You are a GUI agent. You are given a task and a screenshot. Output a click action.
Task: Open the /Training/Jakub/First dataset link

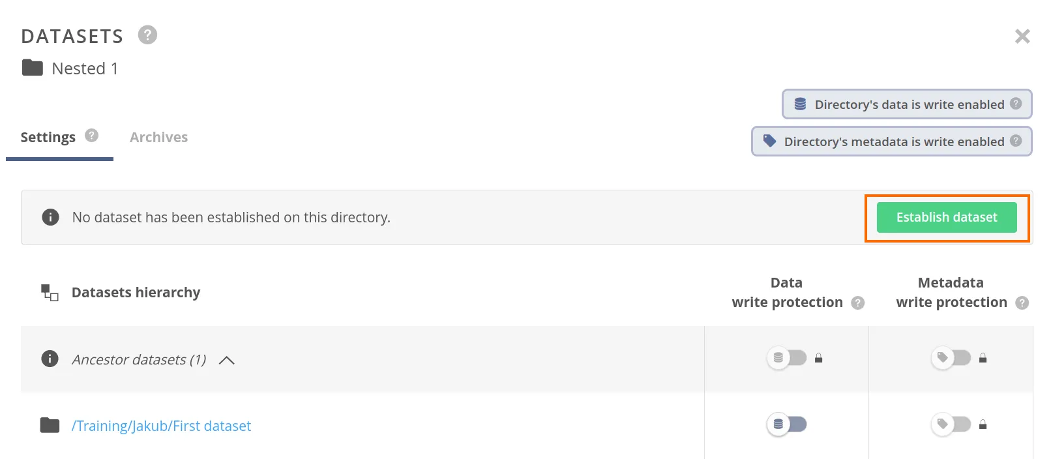162,425
